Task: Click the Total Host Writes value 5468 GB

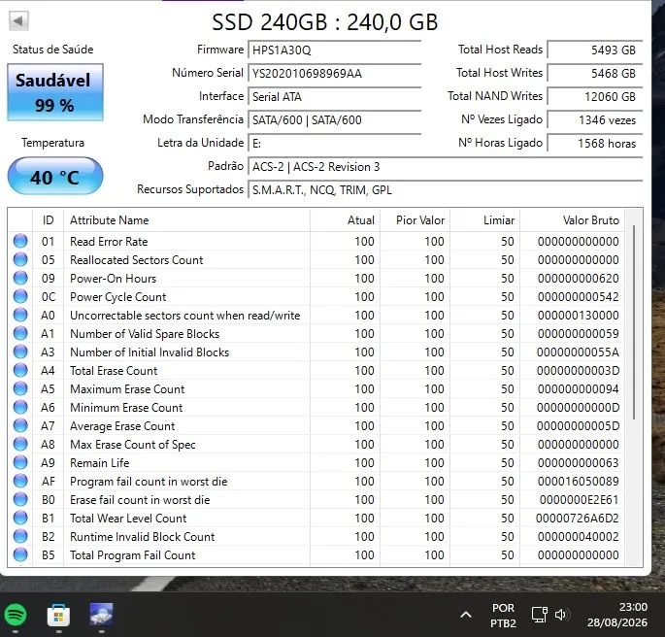Action: pyautogui.click(x=594, y=74)
